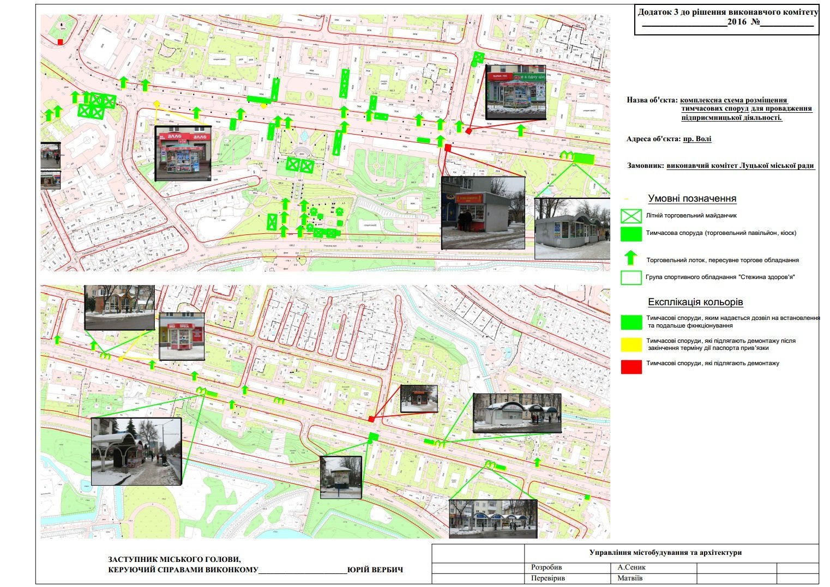The height and width of the screenshot is (587, 830).
Task: Select the empty green-outlined sports equipment legend box
Action: coord(631,277)
